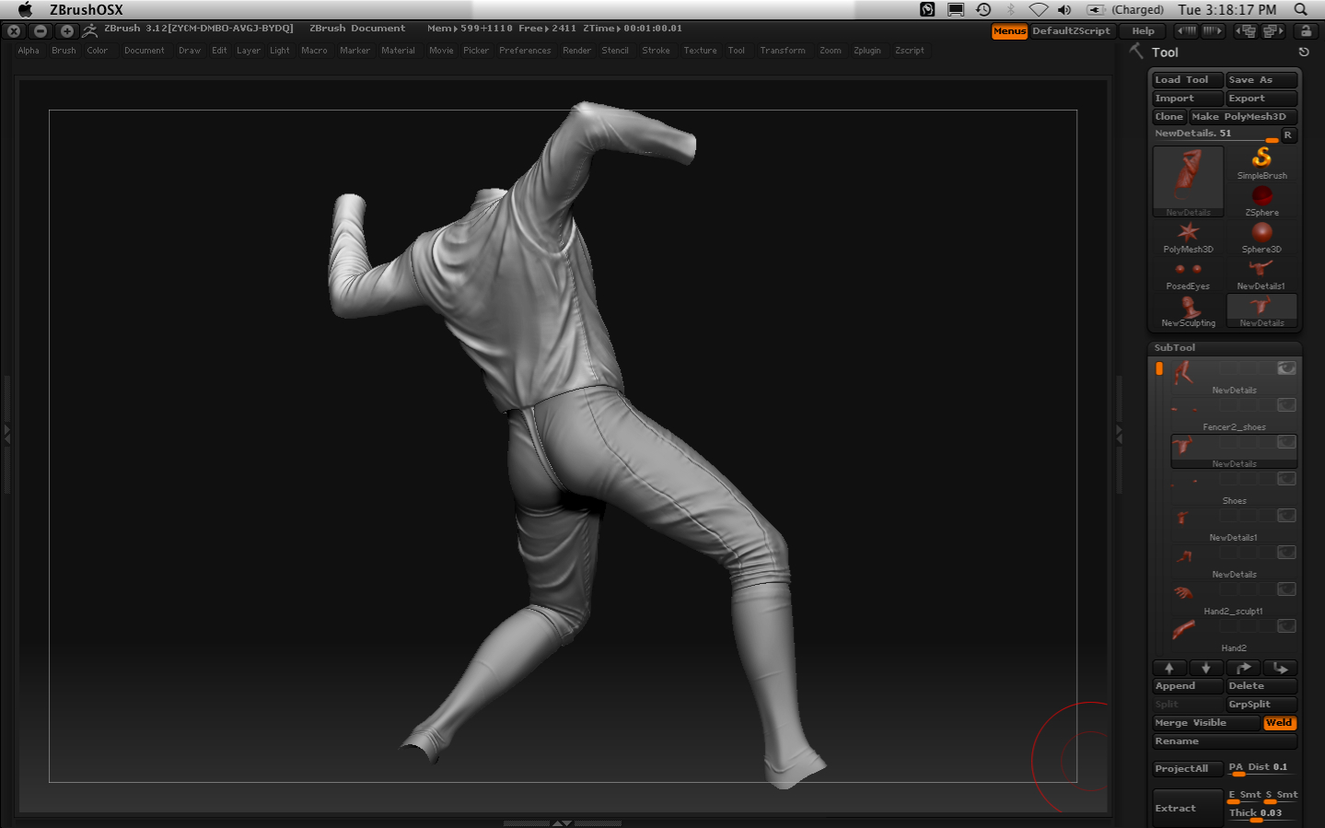The height and width of the screenshot is (828, 1325).
Task: Open the Apple menu
Action: pos(25,9)
